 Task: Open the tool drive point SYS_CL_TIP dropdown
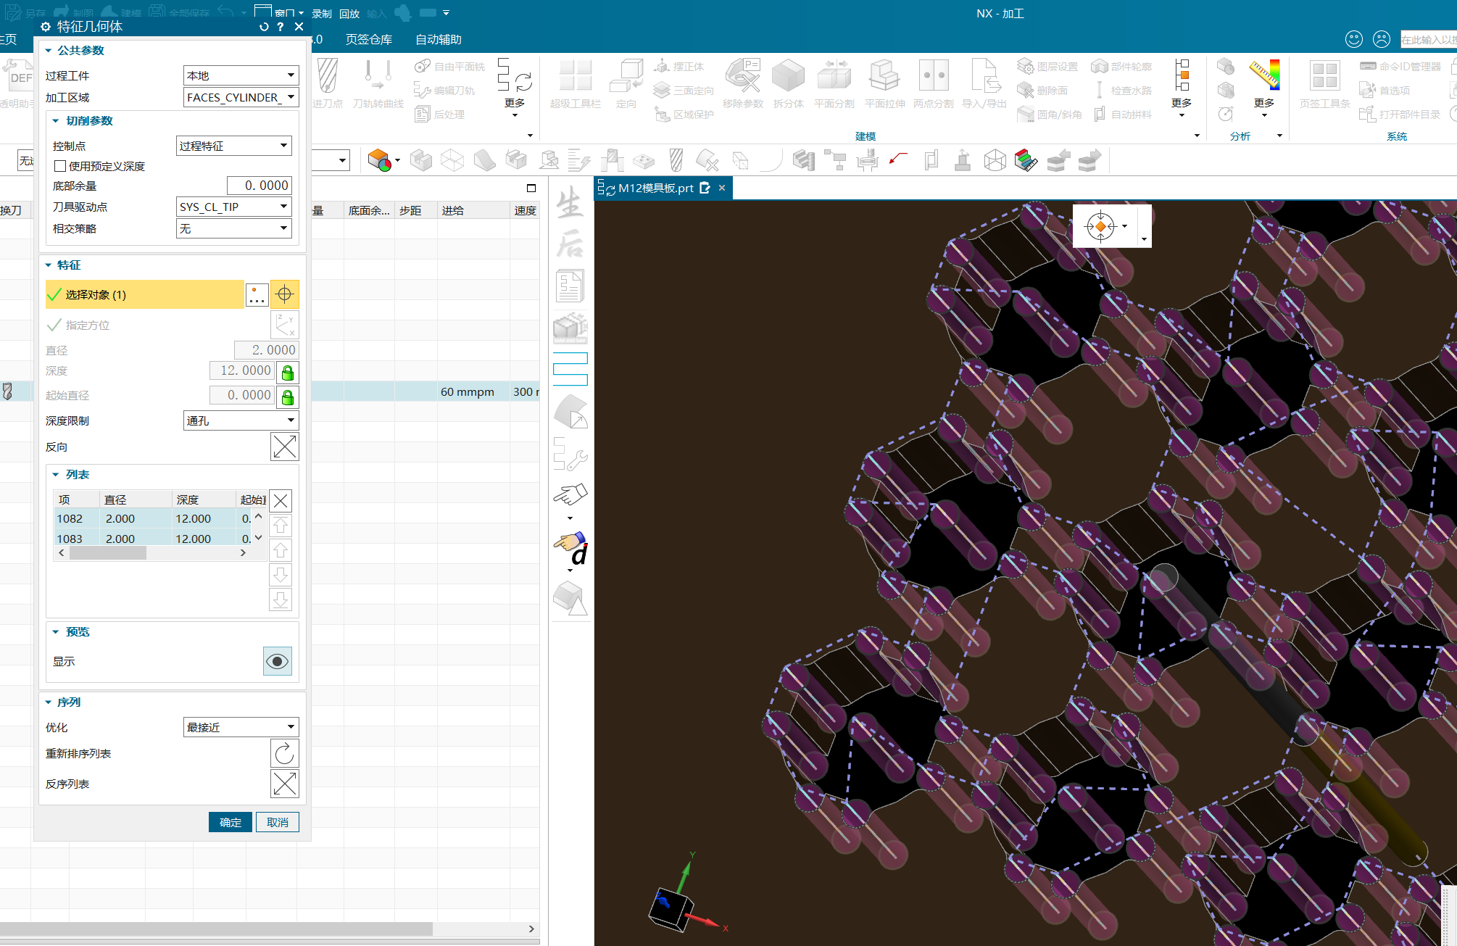[233, 207]
